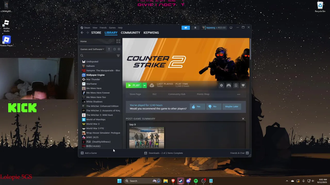Click the recent activity clock filter icon
Screen dimensions: 330x185
114,49
